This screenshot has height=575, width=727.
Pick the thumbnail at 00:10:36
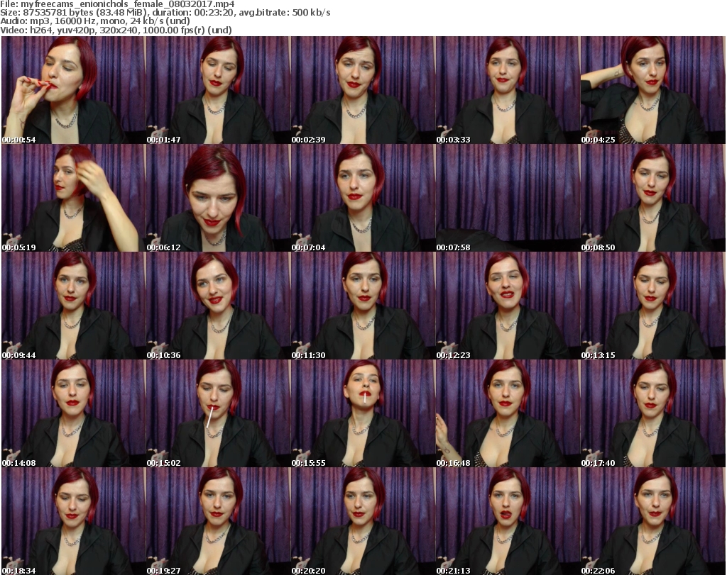219,306
